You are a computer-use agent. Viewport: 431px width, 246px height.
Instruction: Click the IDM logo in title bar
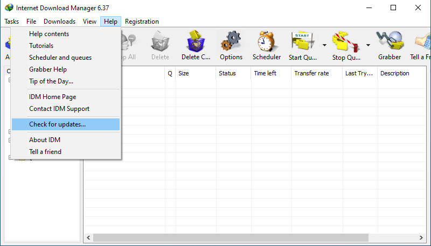[9, 8]
